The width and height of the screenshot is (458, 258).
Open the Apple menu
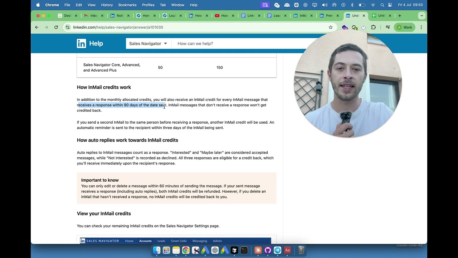point(38,5)
